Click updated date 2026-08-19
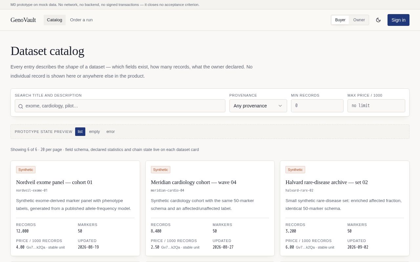Viewport: 420px width, 262px height. pyautogui.click(x=88, y=247)
